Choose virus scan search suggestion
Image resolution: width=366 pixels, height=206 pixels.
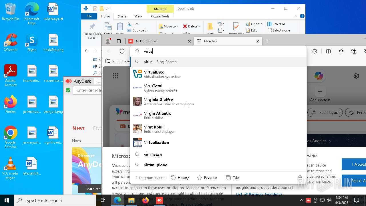coord(218,154)
